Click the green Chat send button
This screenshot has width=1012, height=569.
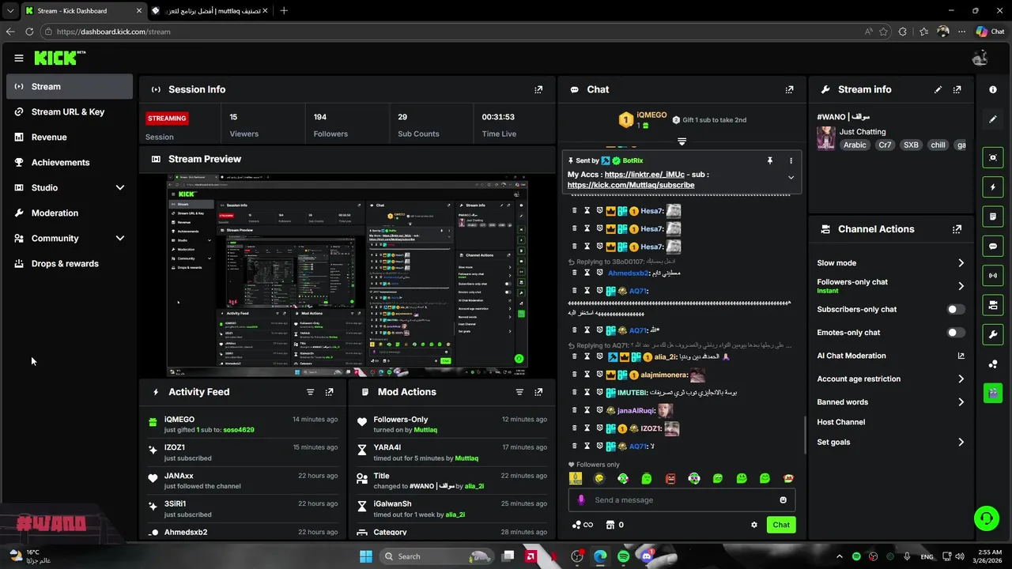click(x=781, y=525)
